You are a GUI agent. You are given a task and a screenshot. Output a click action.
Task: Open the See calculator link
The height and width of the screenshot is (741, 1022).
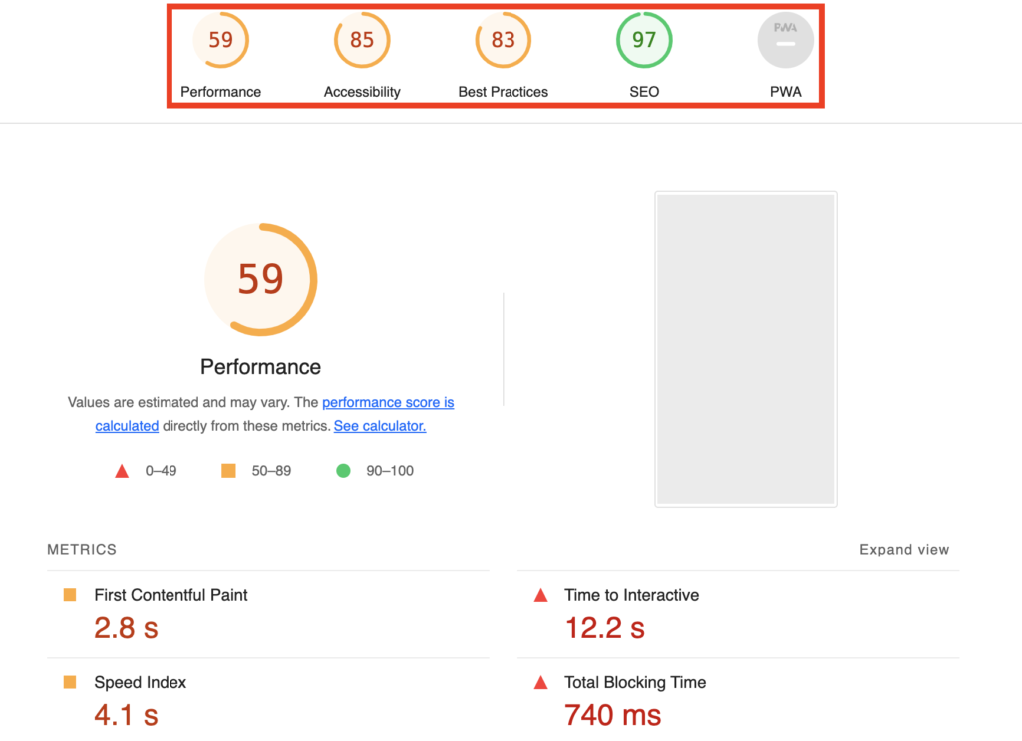380,426
